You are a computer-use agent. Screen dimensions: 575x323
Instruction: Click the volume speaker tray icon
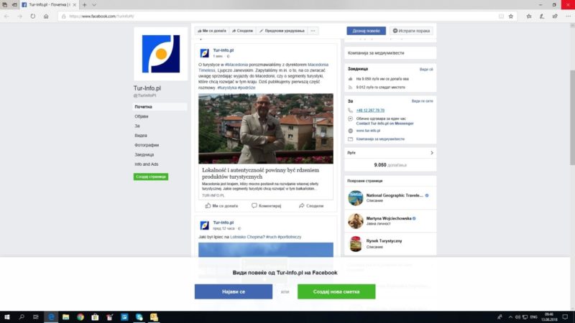(x=517, y=317)
